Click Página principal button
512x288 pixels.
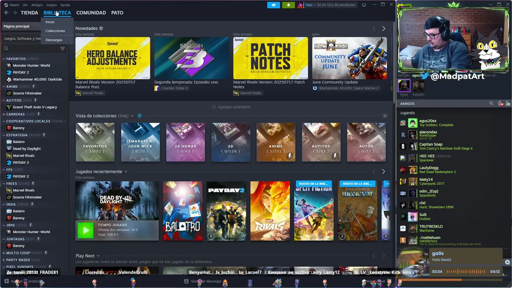[21, 26]
